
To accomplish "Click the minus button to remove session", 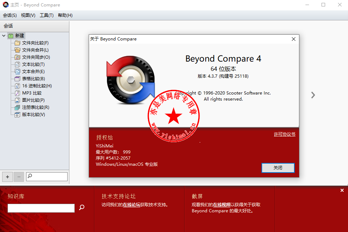I will point(19,177).
